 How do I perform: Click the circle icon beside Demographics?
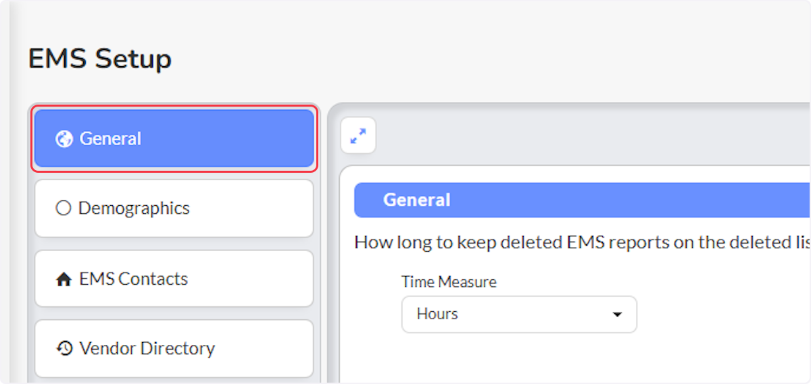coord(64,209)
